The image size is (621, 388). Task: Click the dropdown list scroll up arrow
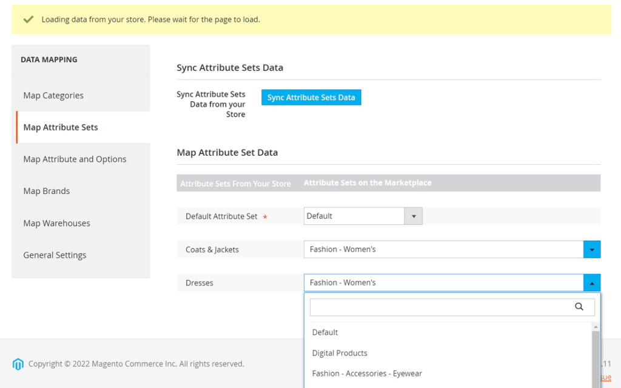(x=596, y=327)
